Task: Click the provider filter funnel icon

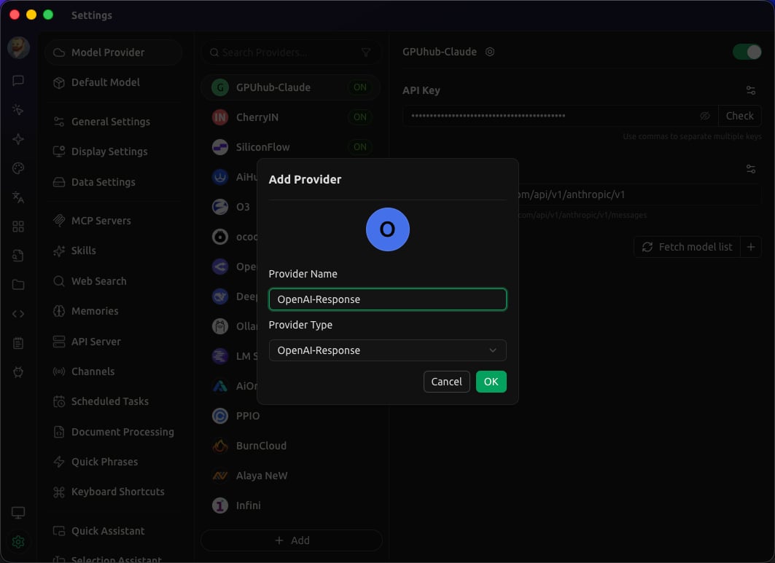Action: coord(366,52)
